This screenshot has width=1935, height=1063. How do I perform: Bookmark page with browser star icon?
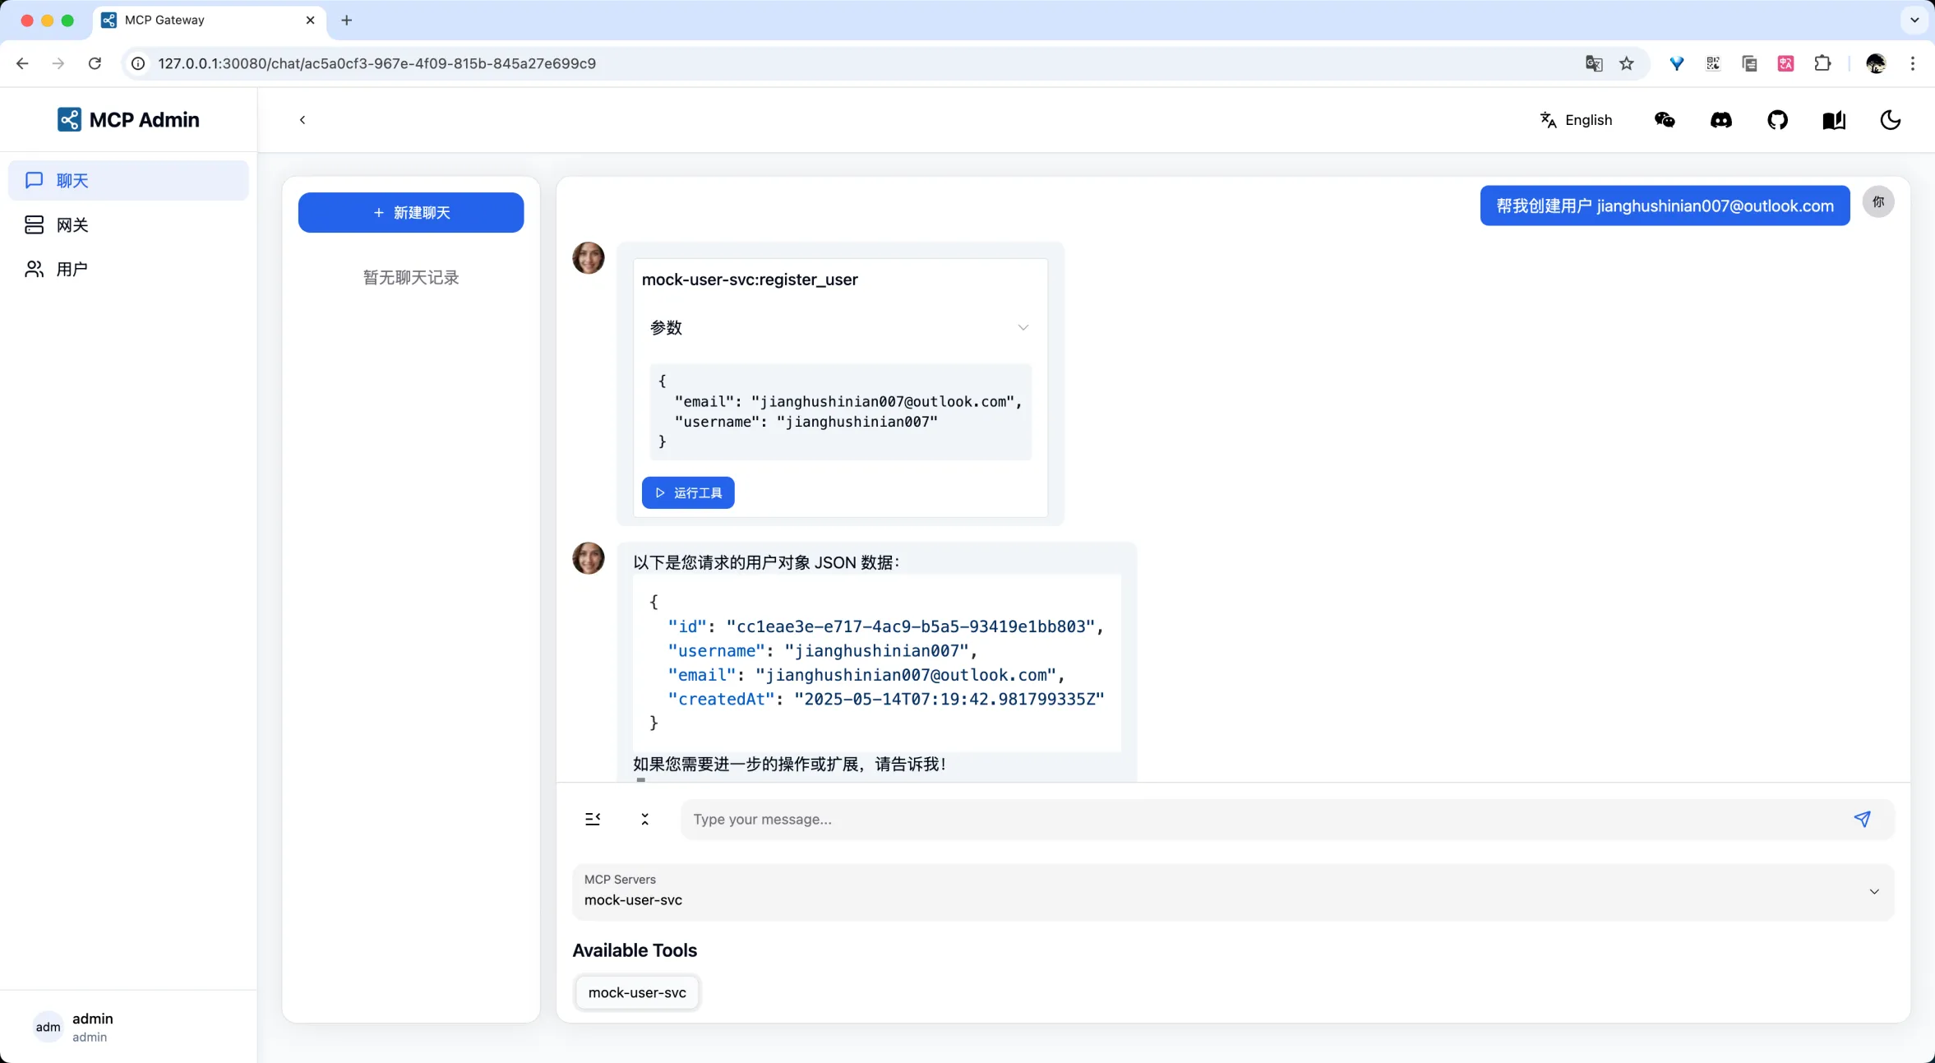click(1626, 63)
